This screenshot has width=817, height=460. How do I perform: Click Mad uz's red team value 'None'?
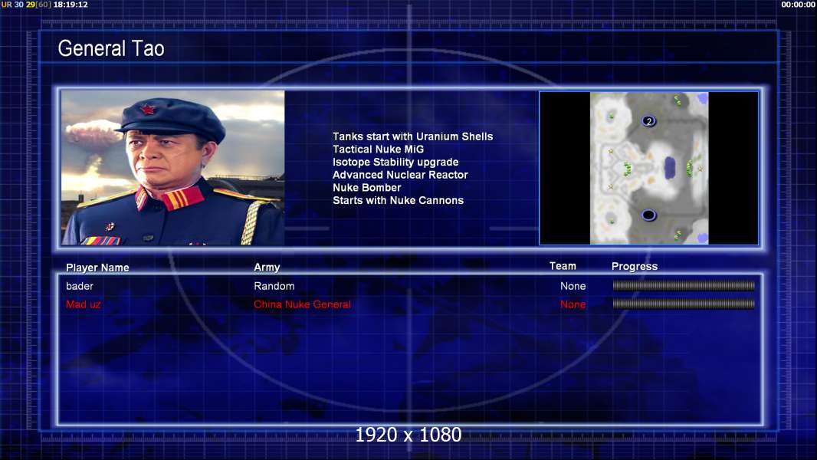pos(573,304)
